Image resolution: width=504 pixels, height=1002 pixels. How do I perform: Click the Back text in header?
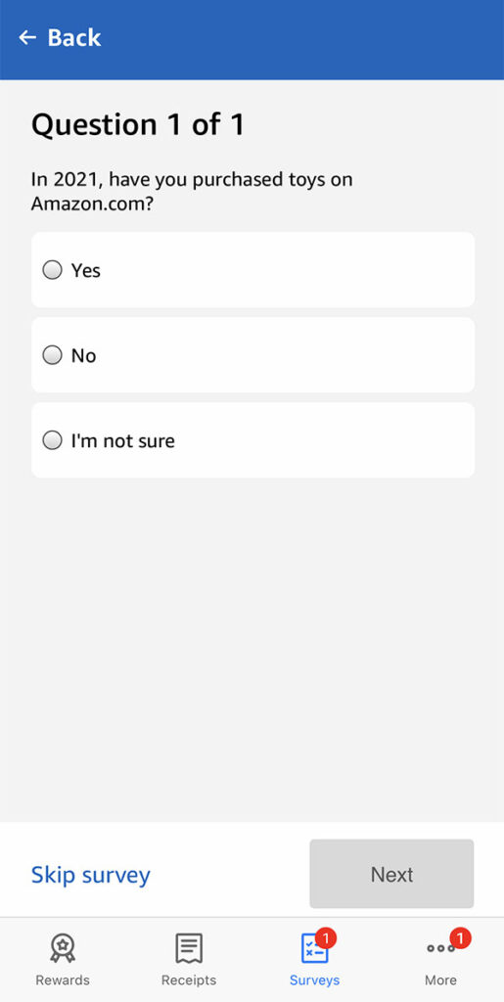tap(74, 38)
